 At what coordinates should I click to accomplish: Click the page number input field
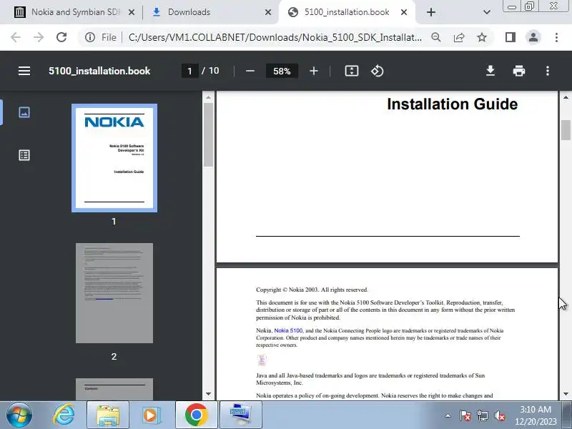pos(189,71)
